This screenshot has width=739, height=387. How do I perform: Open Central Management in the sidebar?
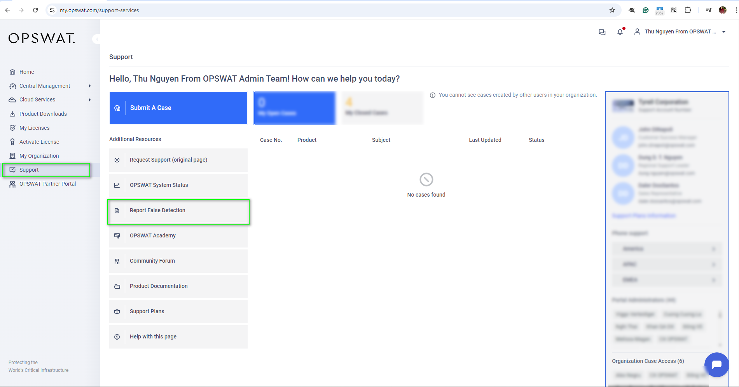(45, 86)
